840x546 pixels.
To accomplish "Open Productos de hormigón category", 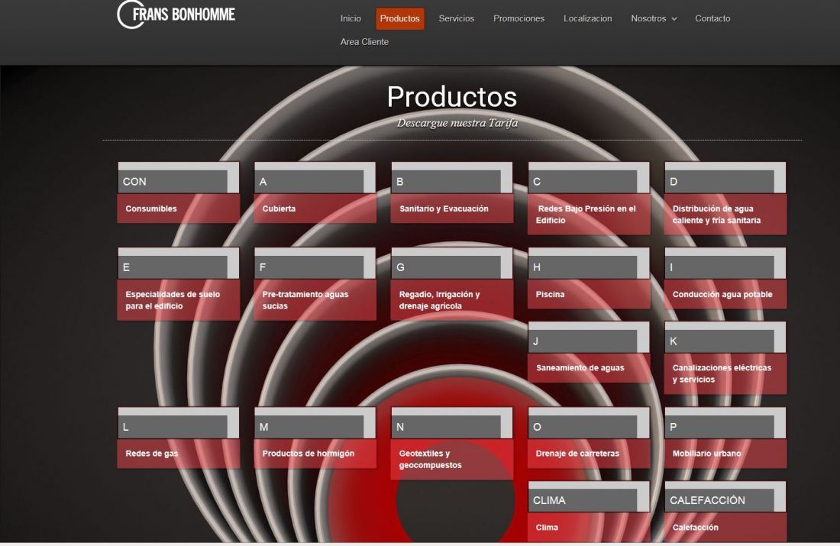I will (x=315, y=454).
